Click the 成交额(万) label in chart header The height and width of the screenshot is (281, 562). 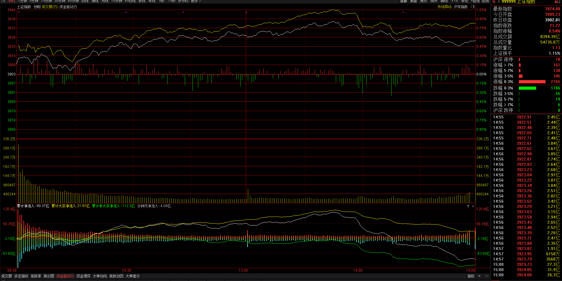click(50, 7)
